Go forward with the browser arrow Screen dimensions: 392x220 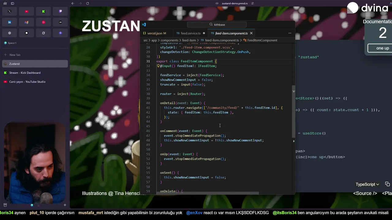tap(80, 3)
